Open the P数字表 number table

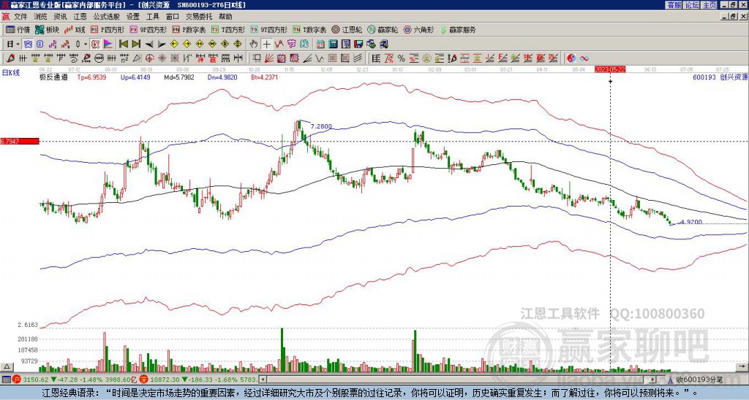pos(189,29)
